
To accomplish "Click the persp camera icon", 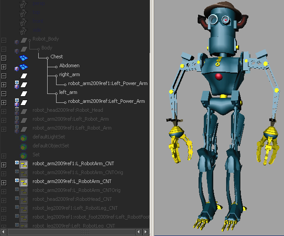I will pos(23,4).
